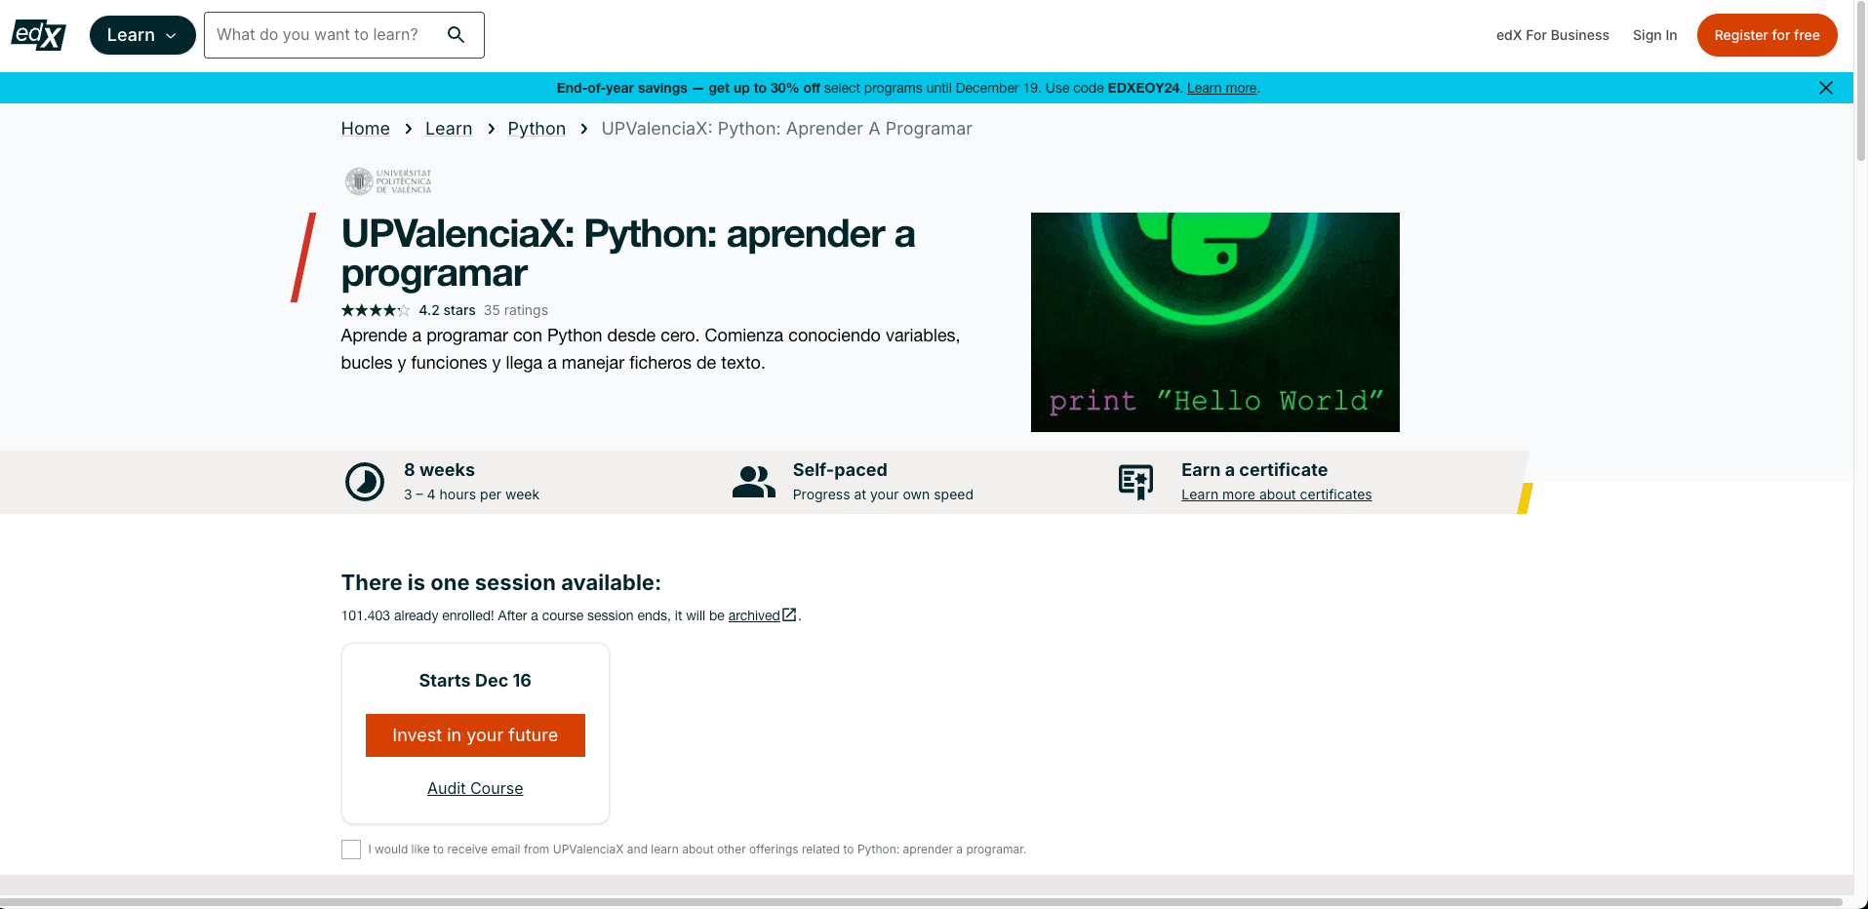Click '3 – 4 hours per week' text

(x=471, y=494)
